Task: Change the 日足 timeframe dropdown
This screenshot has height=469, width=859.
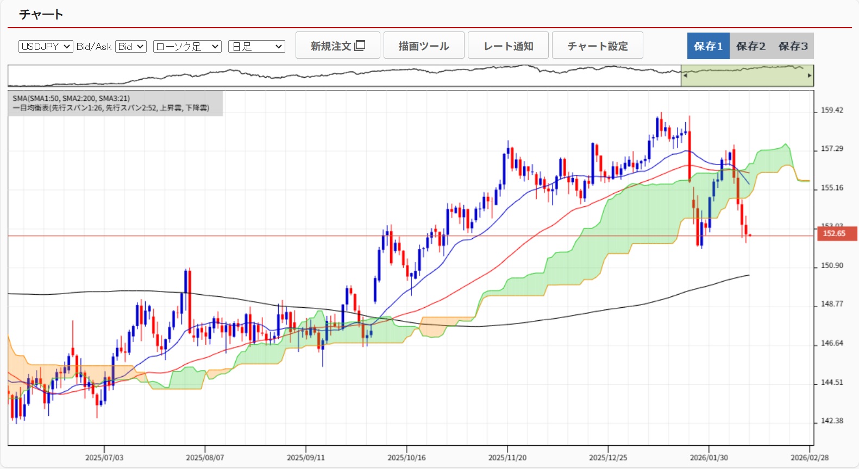Action: (256, 47)
